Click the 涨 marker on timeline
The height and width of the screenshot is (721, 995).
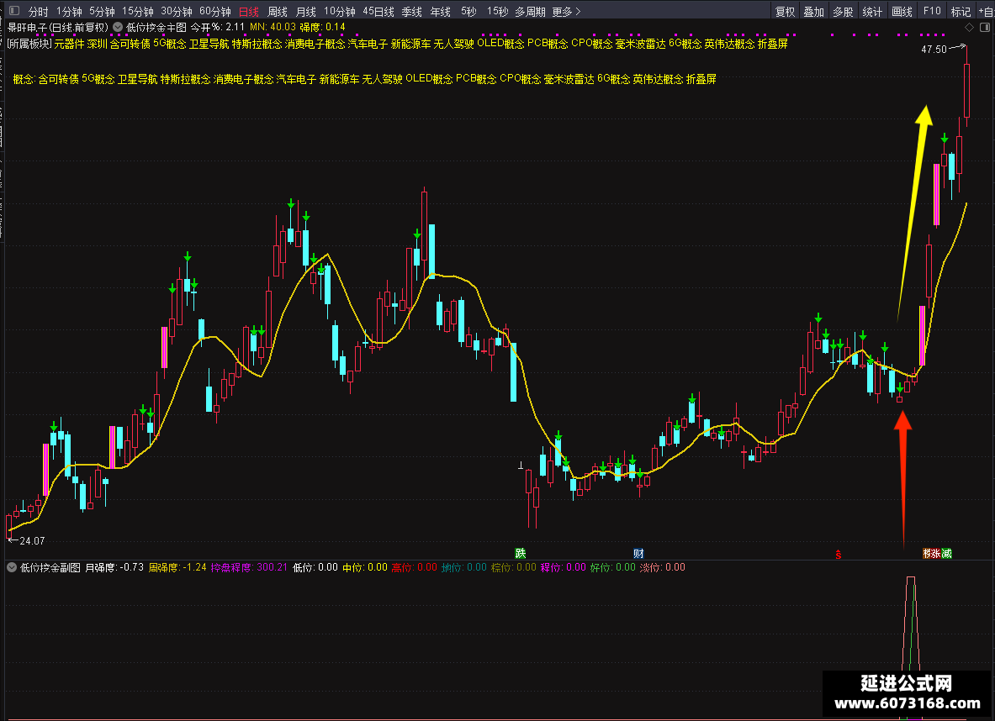936,554
